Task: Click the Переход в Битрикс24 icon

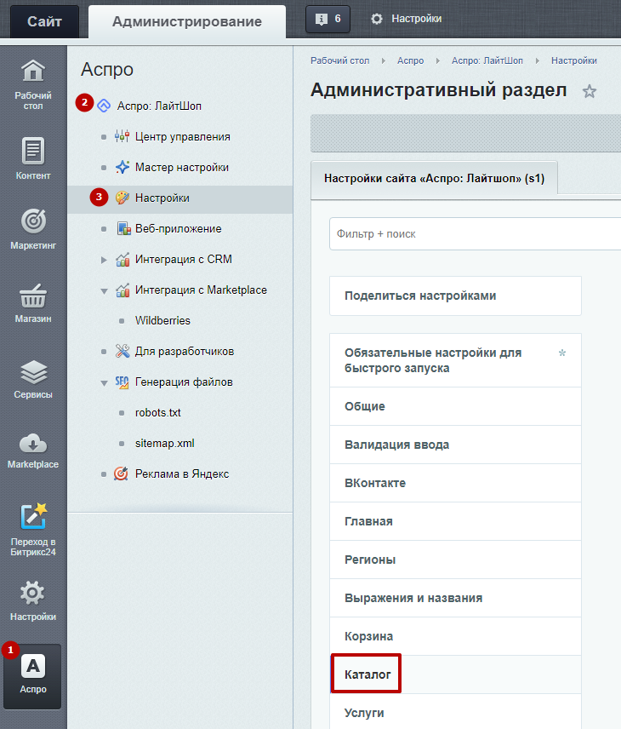Action: (33, 516)
